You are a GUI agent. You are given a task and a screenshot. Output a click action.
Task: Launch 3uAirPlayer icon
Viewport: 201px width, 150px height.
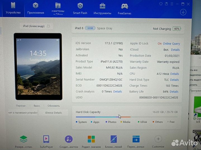(46, 139)
